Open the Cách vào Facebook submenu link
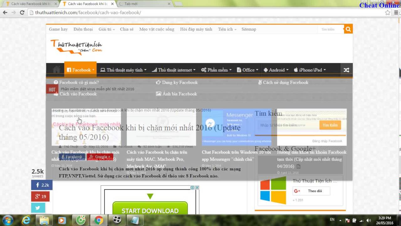The image size is (401, 226). coord(76,94)
